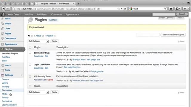The image size is (191, 107).
Task: Open Login LockDown settings in sidebar
Action: click(9, 105)
